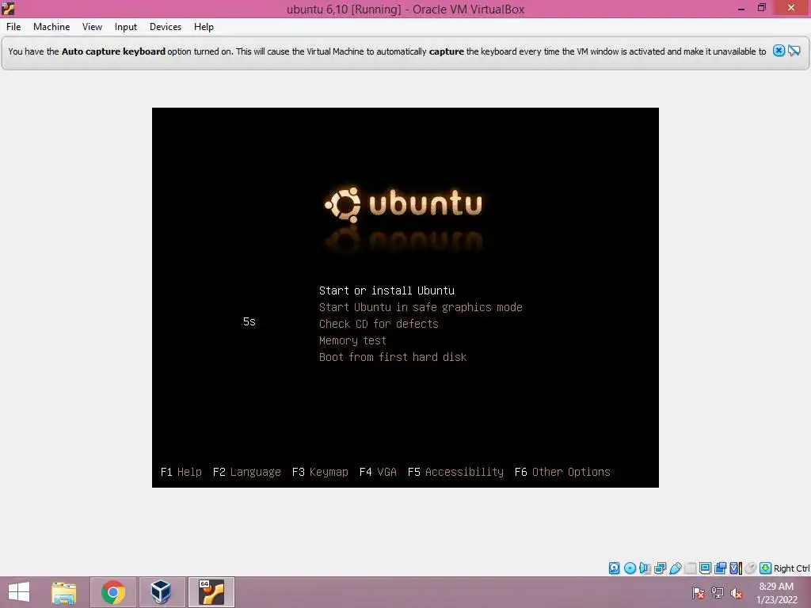811x608 pixels.
Task: Click the optical disk status icon
Action: (x=630, y=568)
